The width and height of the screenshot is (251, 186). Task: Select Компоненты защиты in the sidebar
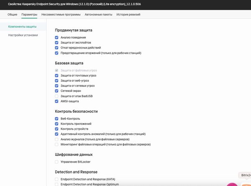coord(22,26)
